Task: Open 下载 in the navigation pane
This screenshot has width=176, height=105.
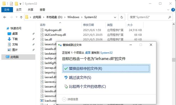Action: point(15,39)
